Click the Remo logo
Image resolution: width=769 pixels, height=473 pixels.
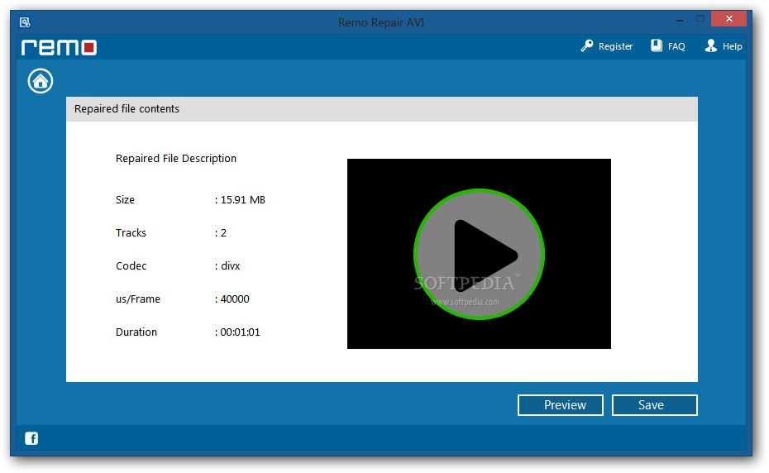pyautogui.click(x=59, y=48)
